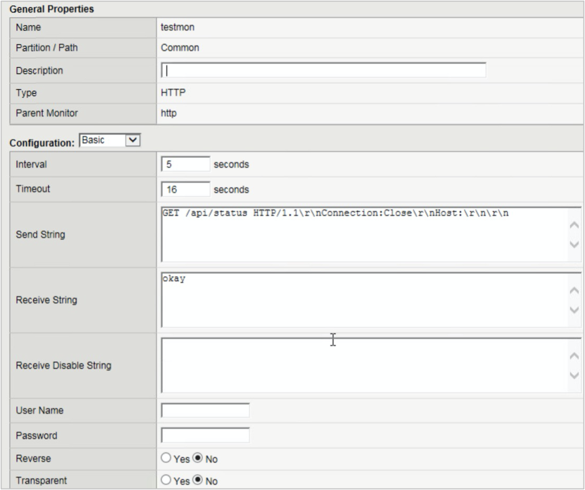The width and height of the screenshot is (585, 490).
Task: Enable Yes for the Transparent option
Action: click(x=166, y=480)
